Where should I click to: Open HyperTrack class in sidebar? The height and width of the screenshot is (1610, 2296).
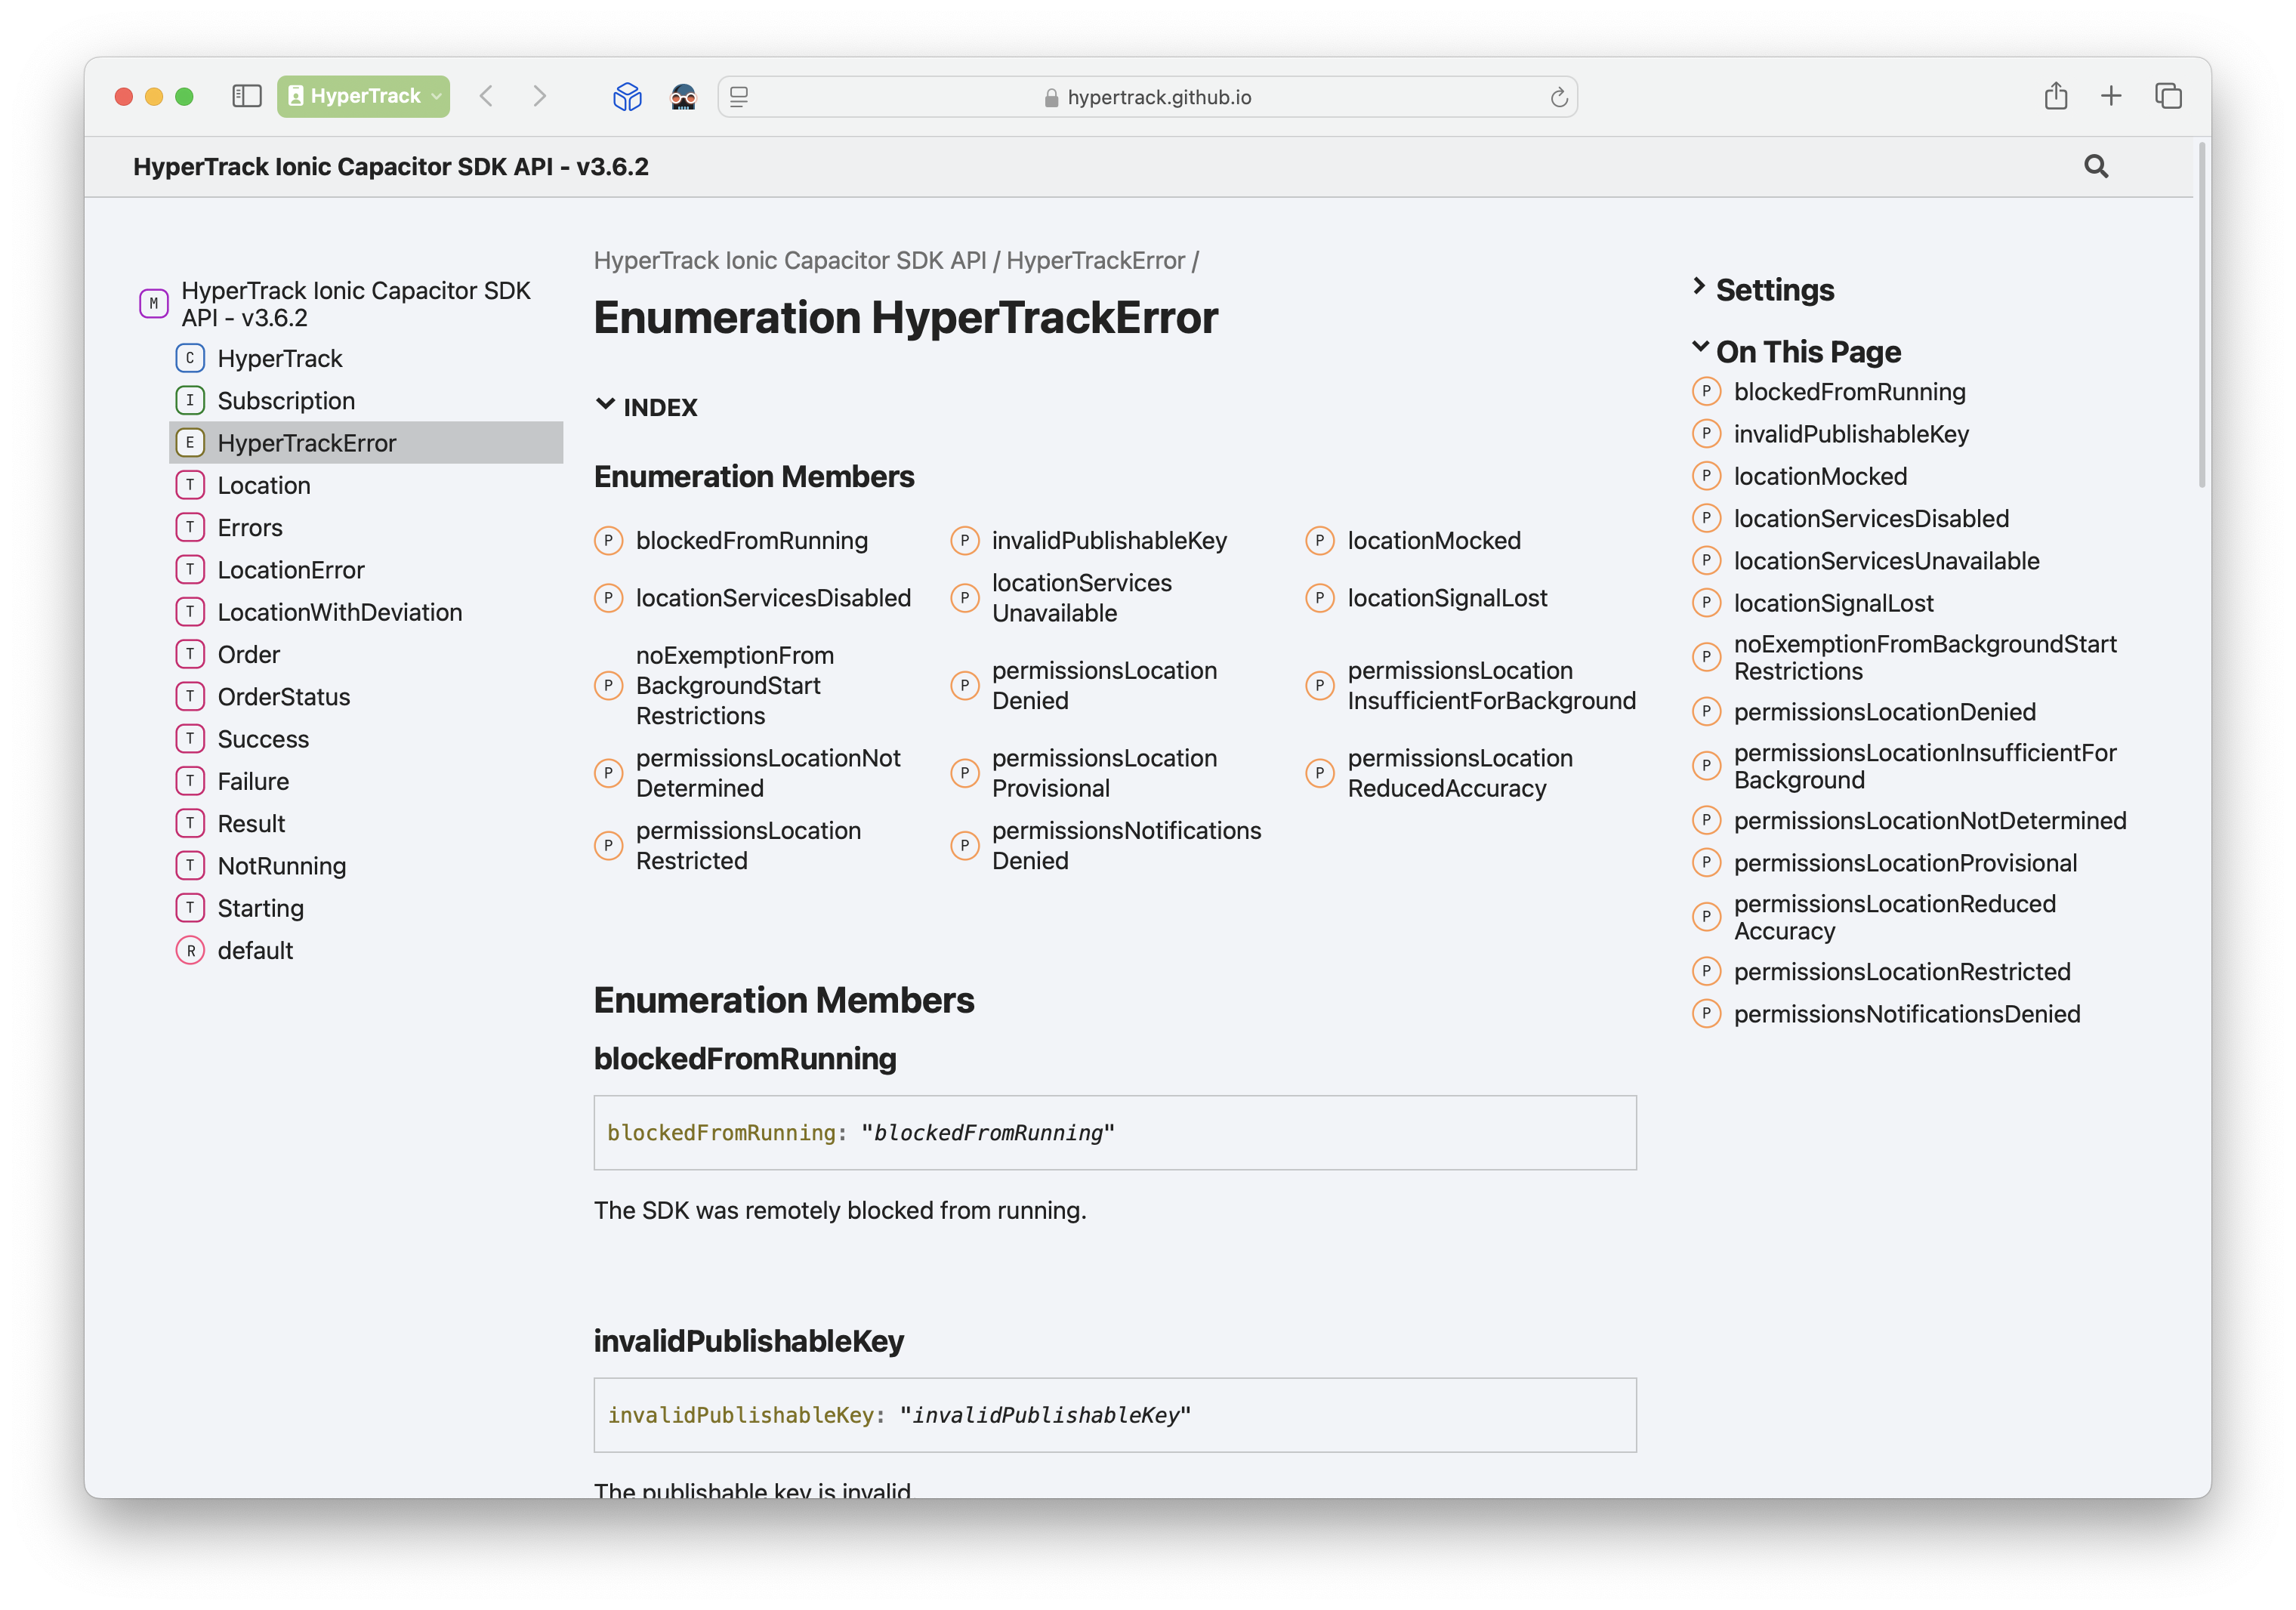[279, 358]
